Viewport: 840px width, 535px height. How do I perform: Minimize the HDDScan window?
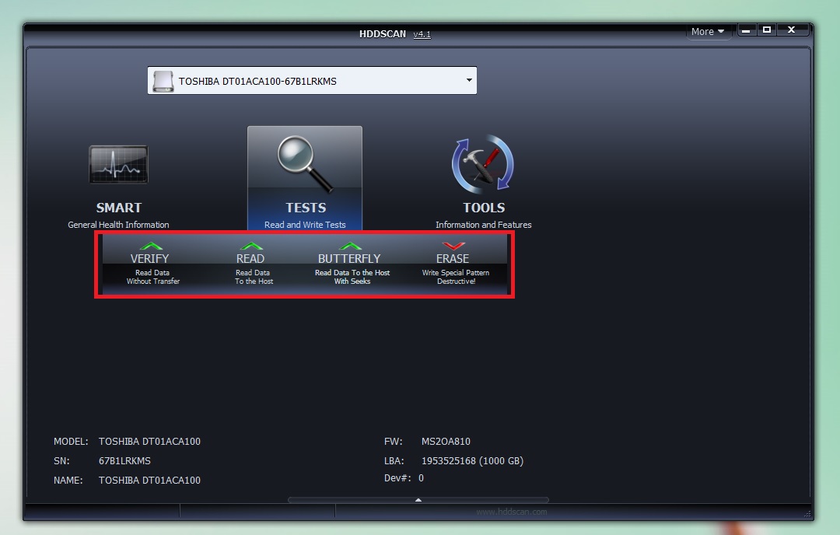[x=746, y=30]
